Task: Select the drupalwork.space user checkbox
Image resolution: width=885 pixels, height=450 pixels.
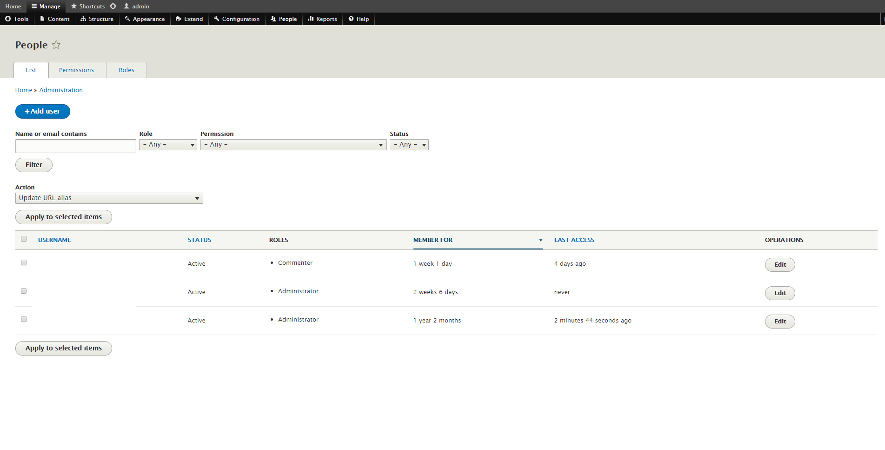Action: 24,291
